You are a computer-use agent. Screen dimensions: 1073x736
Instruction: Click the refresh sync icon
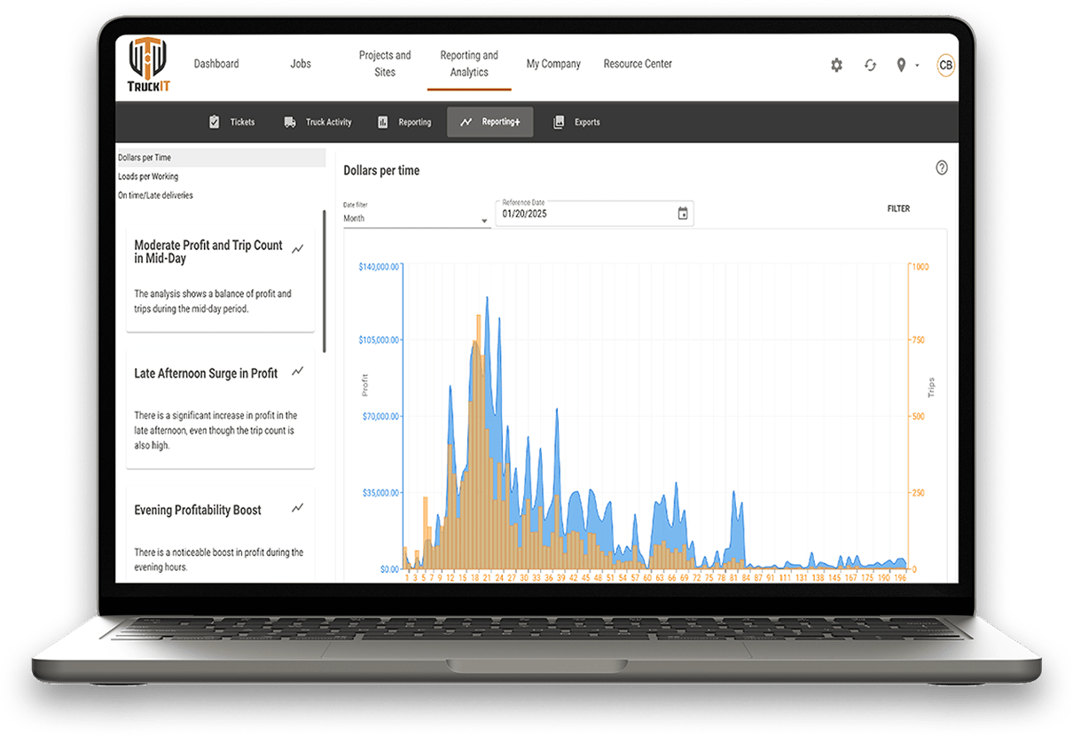870,65
